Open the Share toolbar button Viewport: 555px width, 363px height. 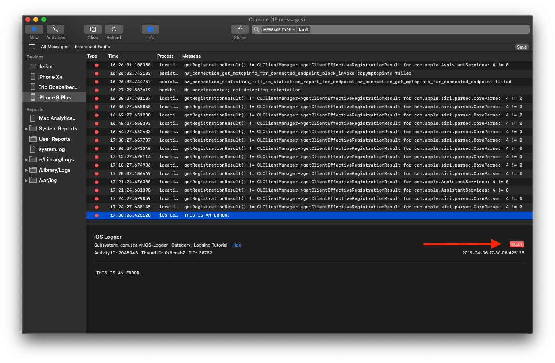(x=240, y=29)
